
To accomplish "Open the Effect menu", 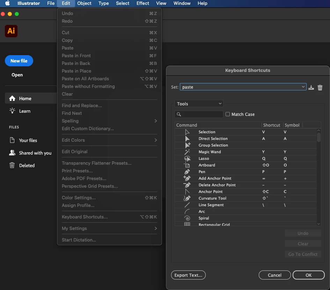I will click(x=143, y=3).
